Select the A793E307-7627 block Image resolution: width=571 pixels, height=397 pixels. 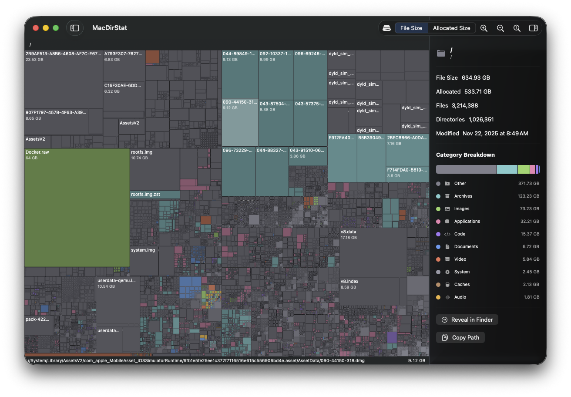[124, 66]
